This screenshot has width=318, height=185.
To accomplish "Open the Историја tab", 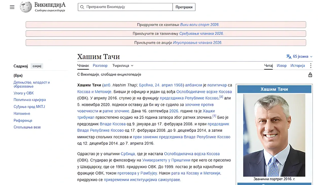I will point(298,66).
